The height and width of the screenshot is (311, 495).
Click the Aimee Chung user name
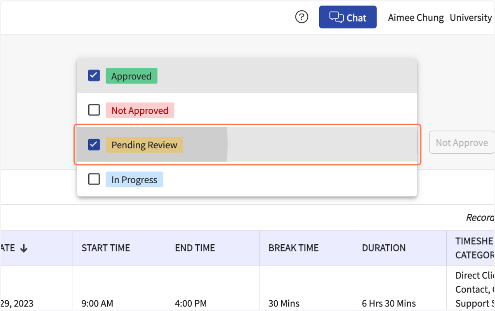(416, 18)
